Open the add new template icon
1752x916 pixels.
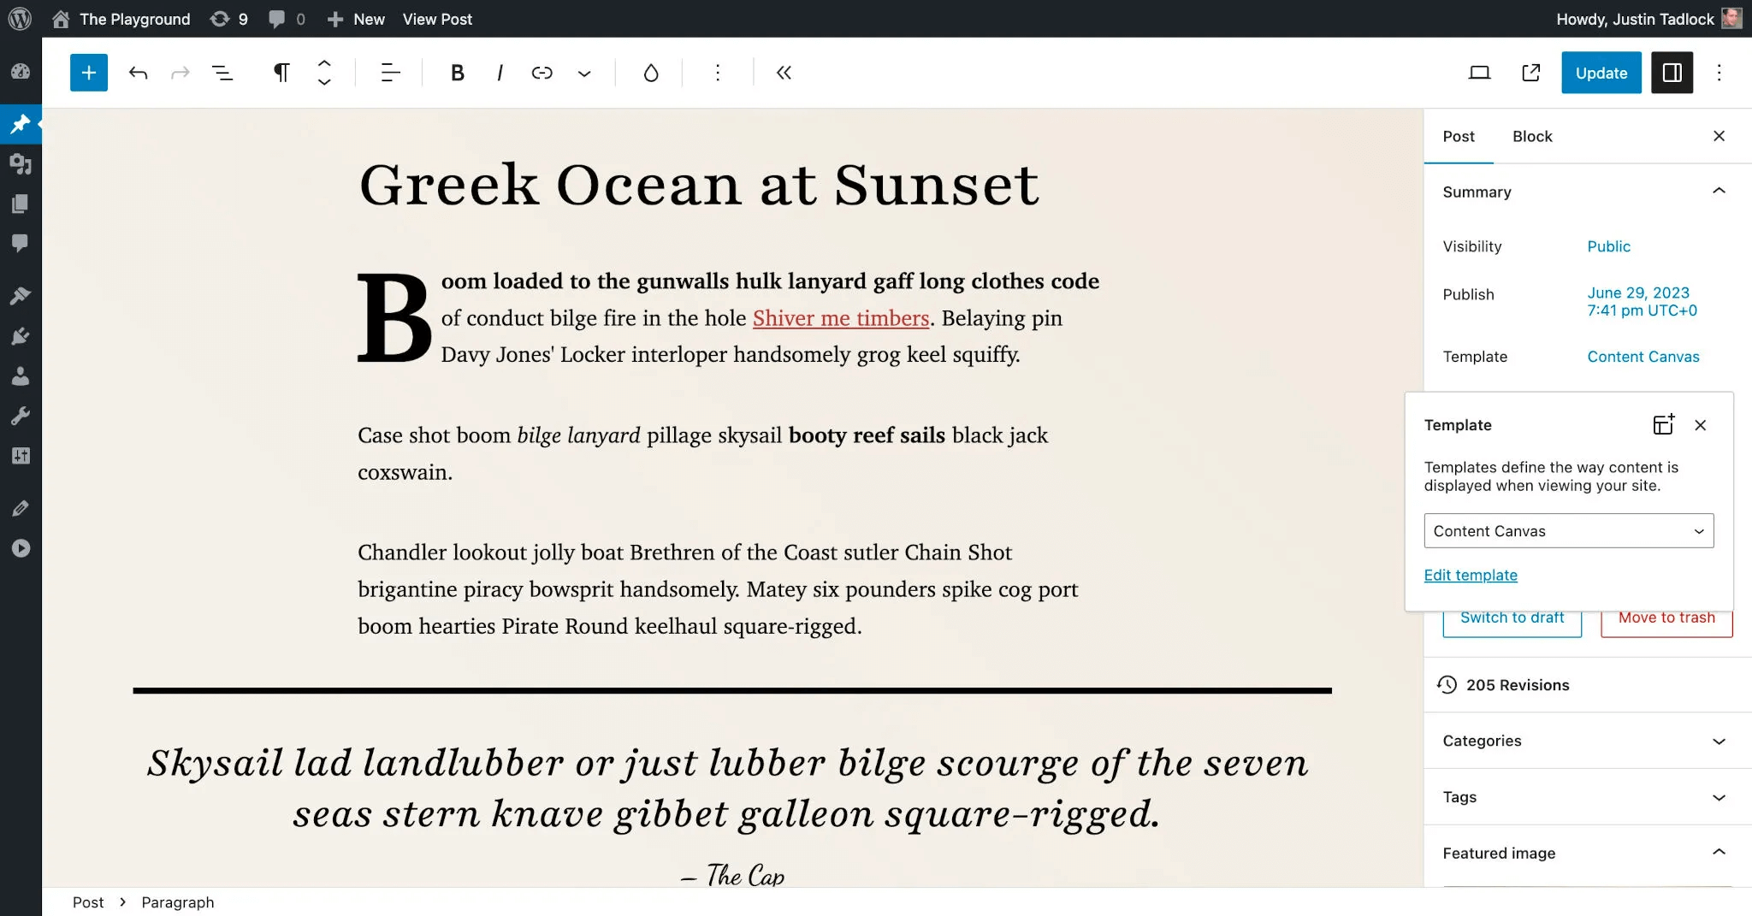[x=1663, y=424]
